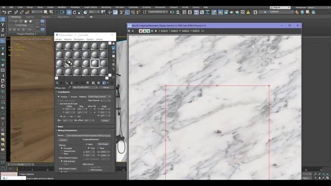Click the Undo arrow in main toolbar
This screenshot has width=331, height=186.
click(x=4, y=12)
